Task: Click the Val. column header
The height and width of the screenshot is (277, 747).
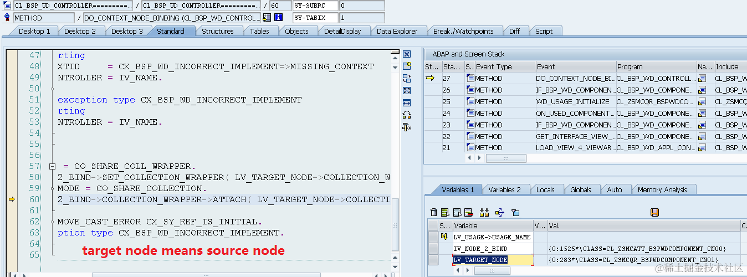Action: click(x=643, y=225)
